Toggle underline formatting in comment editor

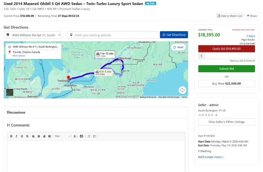click(22, 136)
